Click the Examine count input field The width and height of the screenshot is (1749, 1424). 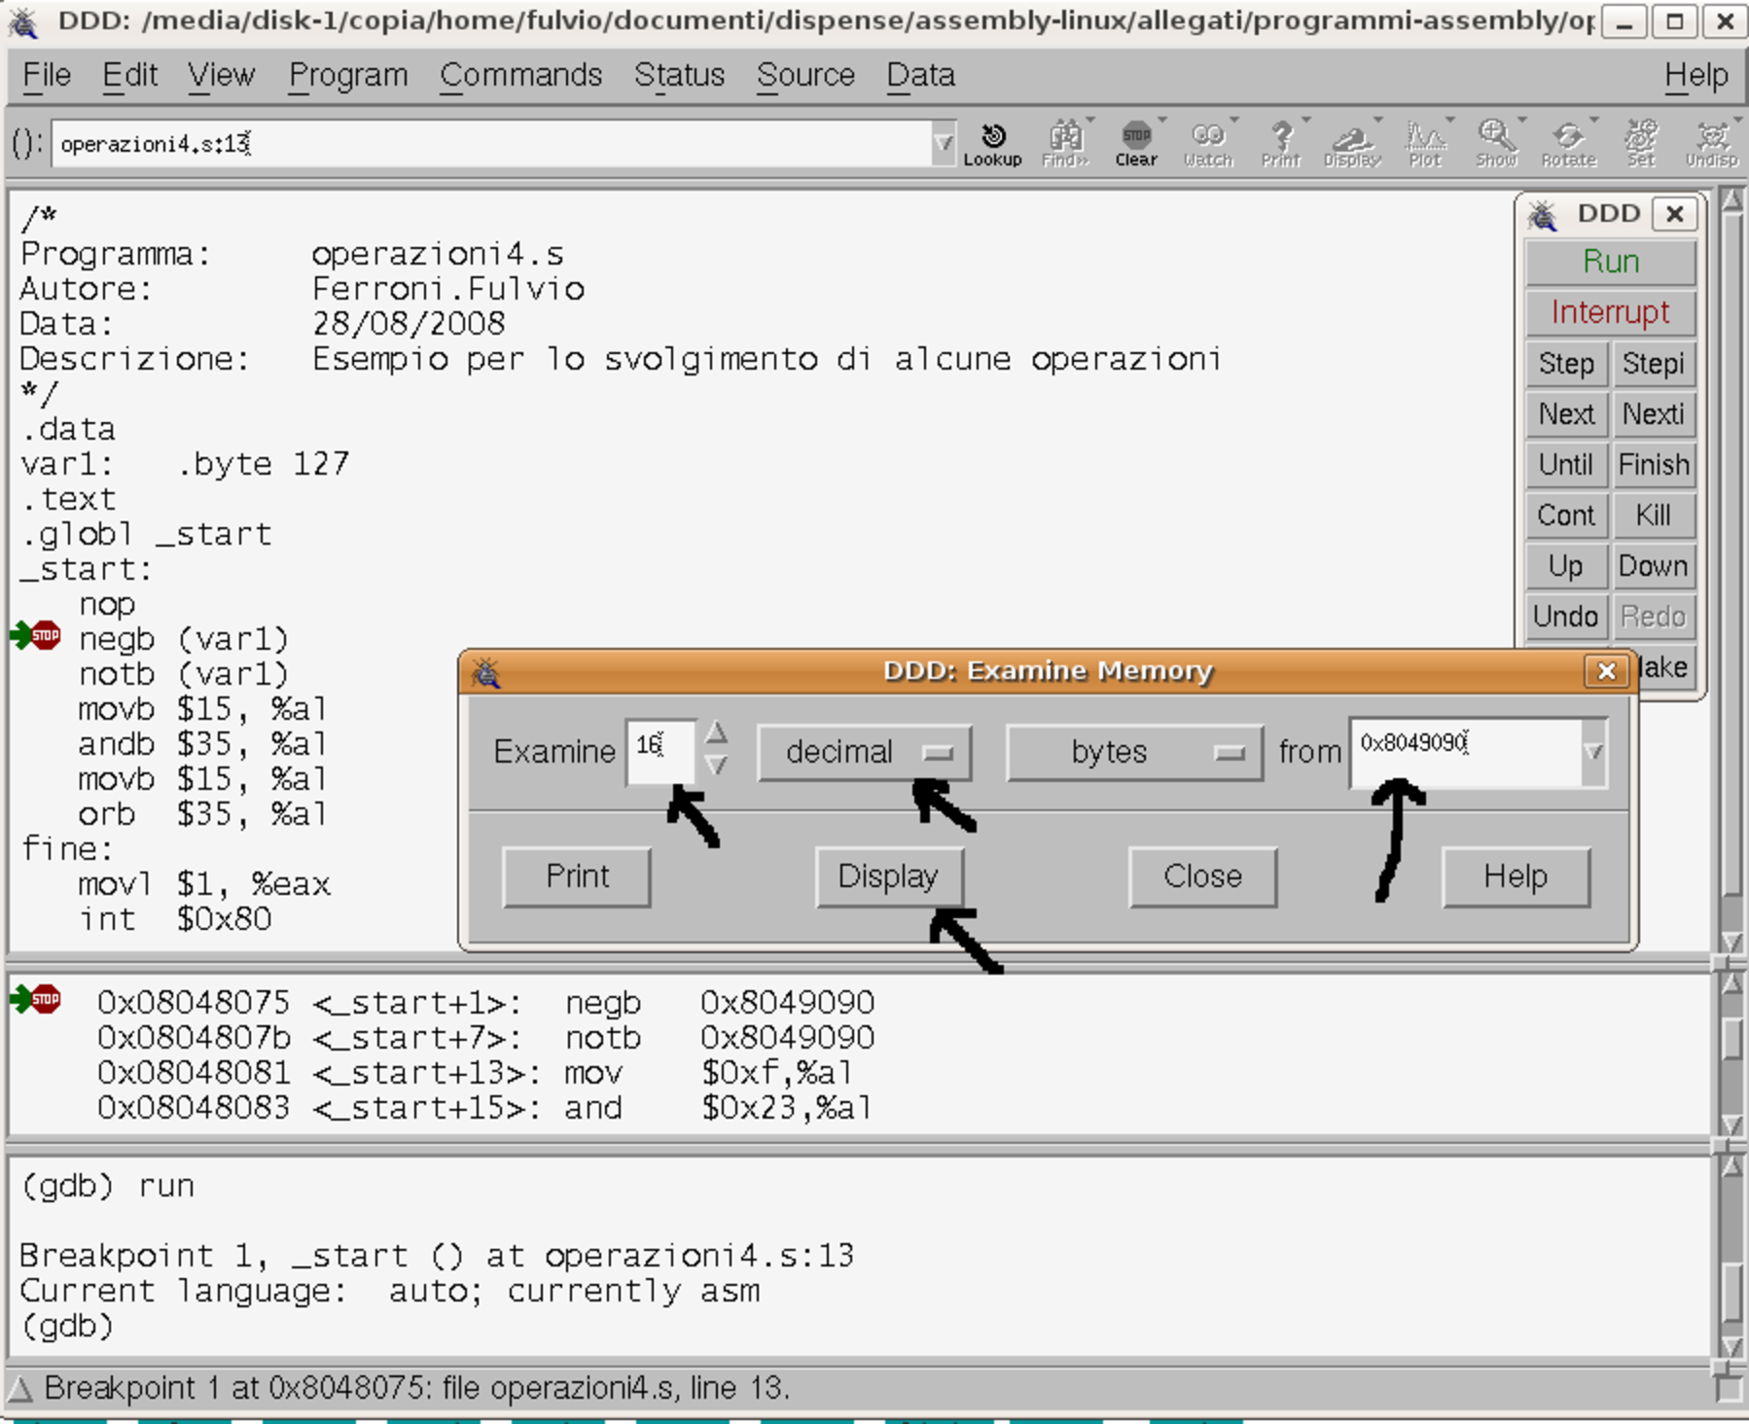(661, 750)
